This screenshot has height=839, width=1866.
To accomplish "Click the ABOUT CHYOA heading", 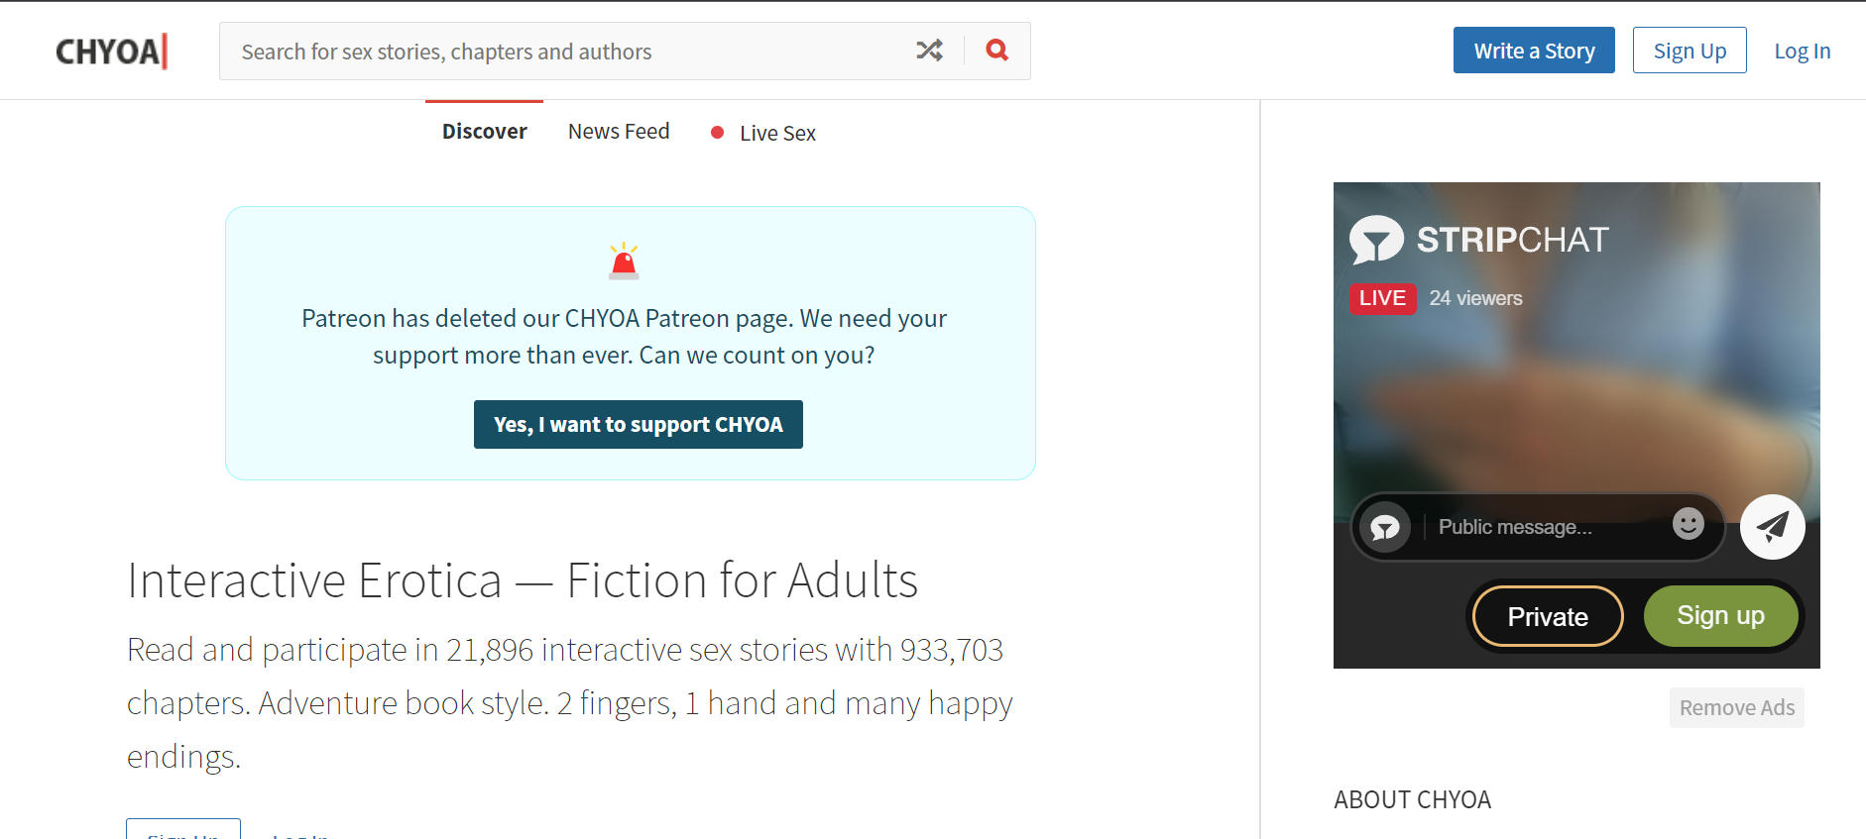I will pyautogui.click(x=1412, y=800).
